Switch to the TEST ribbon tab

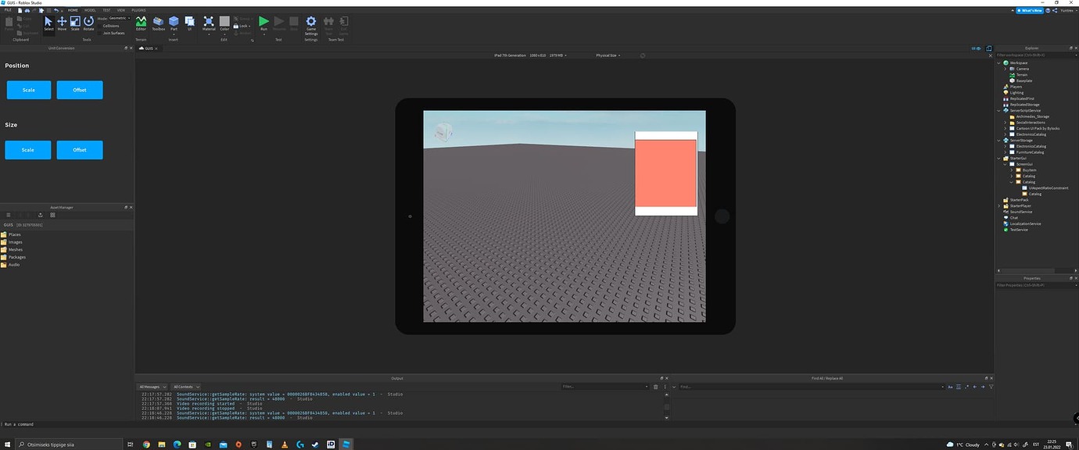click(x=106, y=10)
